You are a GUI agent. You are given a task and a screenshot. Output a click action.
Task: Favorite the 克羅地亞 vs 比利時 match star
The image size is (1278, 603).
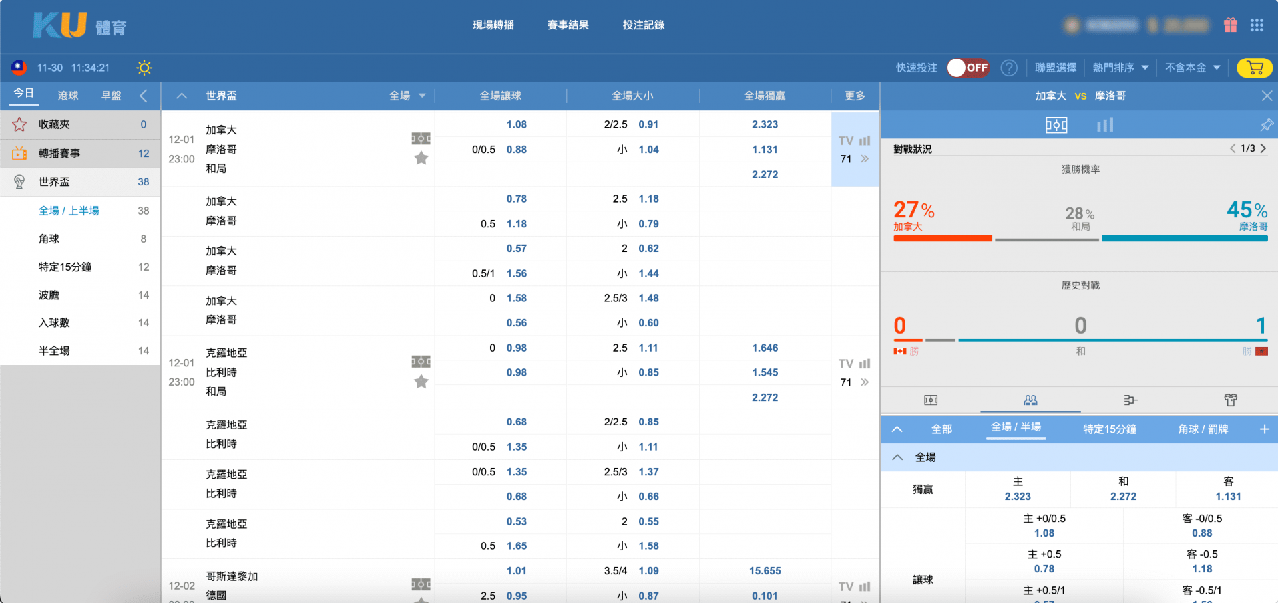421,382
